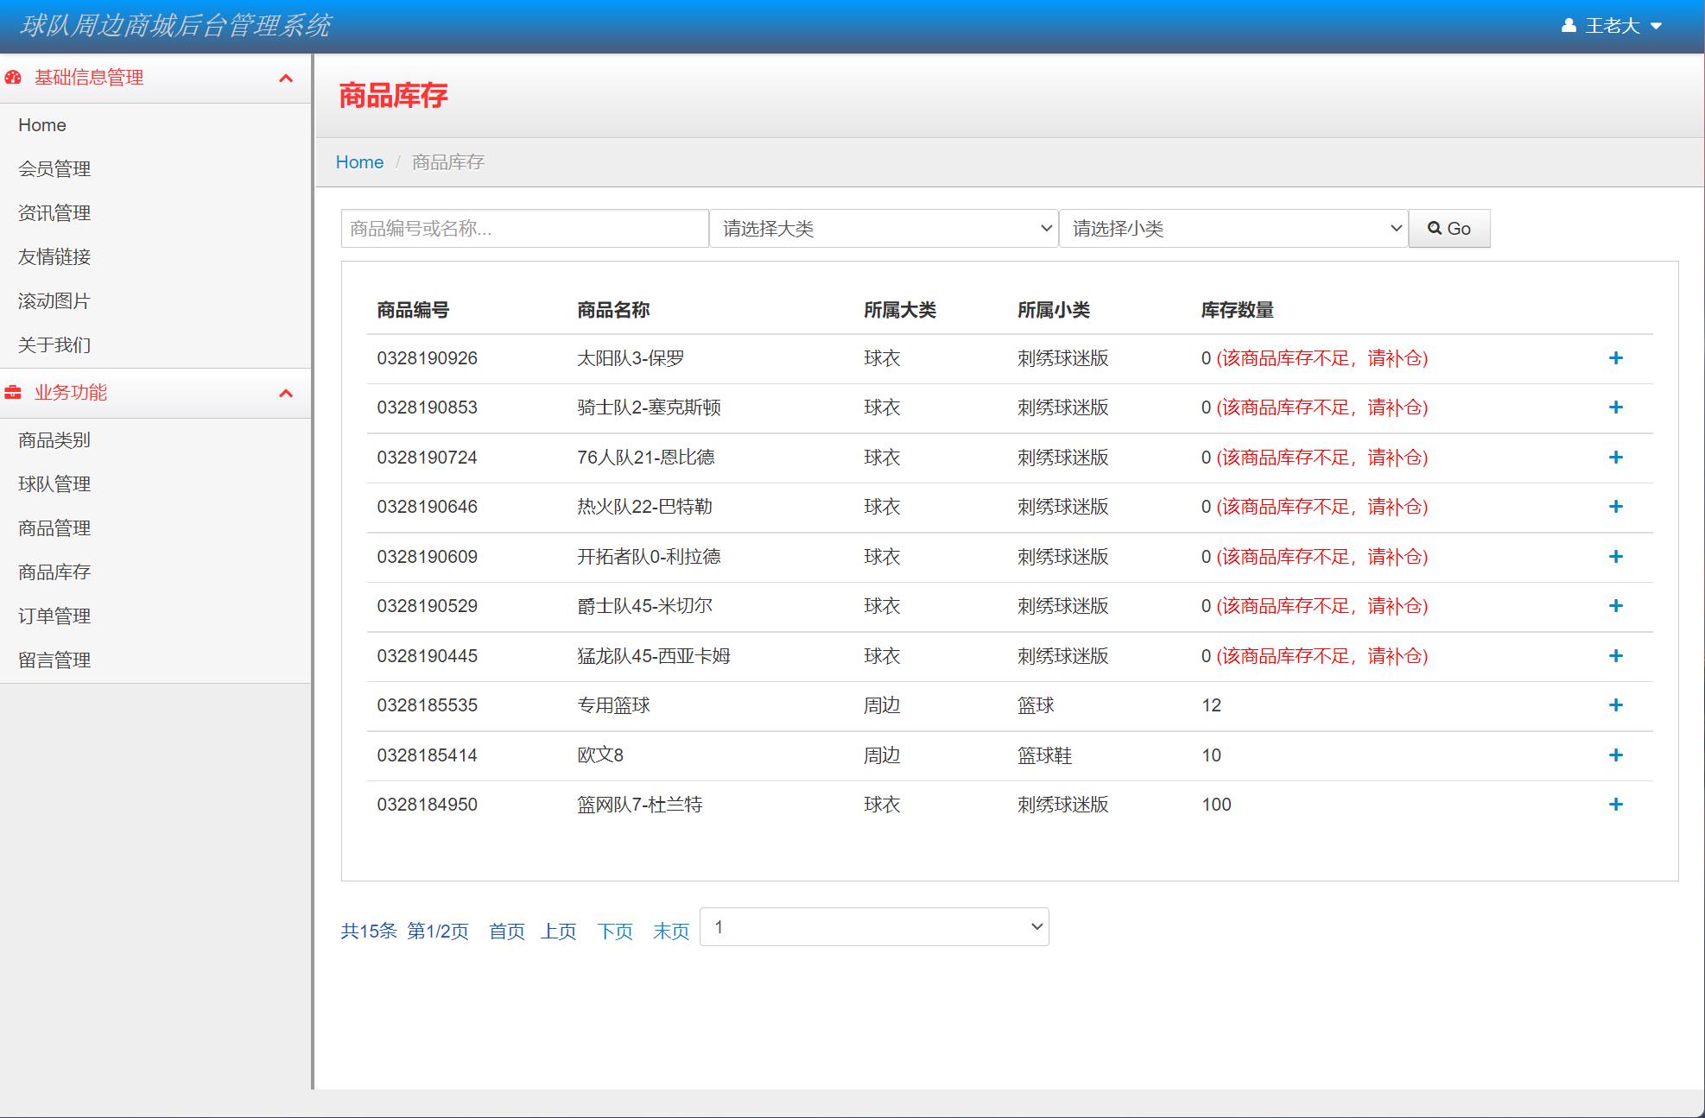This screenshot has width=1705, height=1118.
Task: Click plus icon in 专用篮球 row
Action: click(x=1615, y=705)
